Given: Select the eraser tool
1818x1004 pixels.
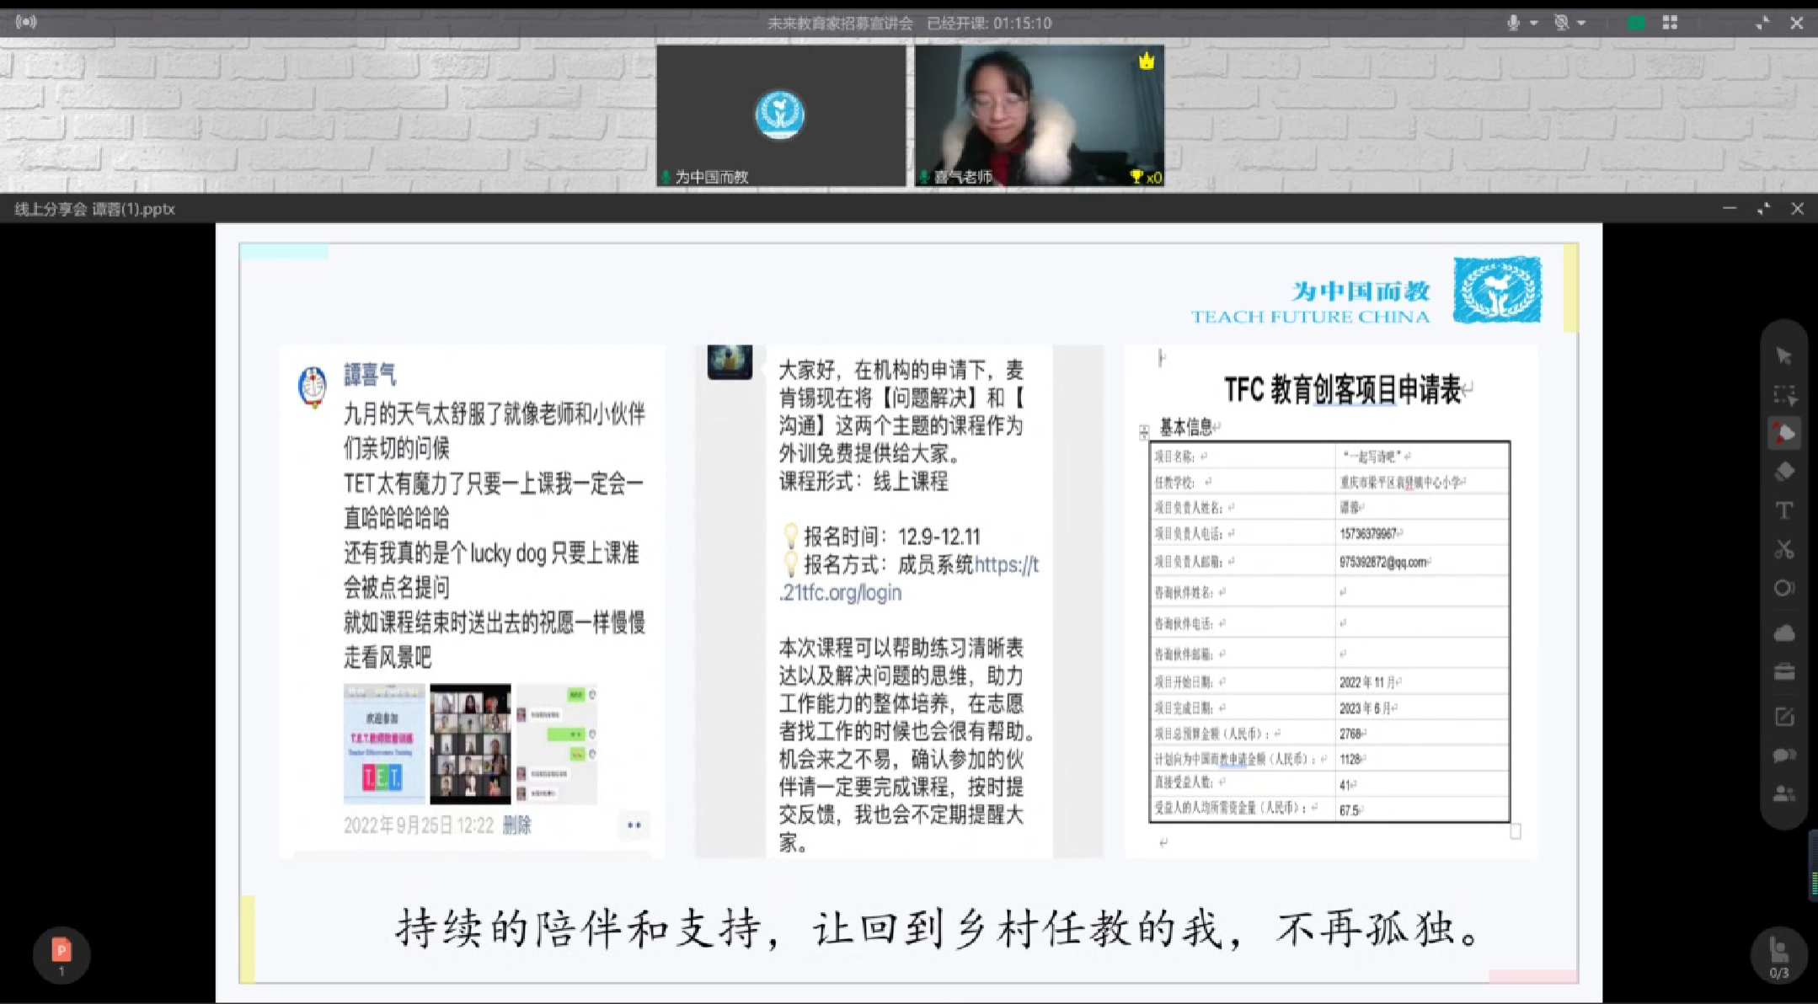Looking at the screenshot, I should (1783, 472).
